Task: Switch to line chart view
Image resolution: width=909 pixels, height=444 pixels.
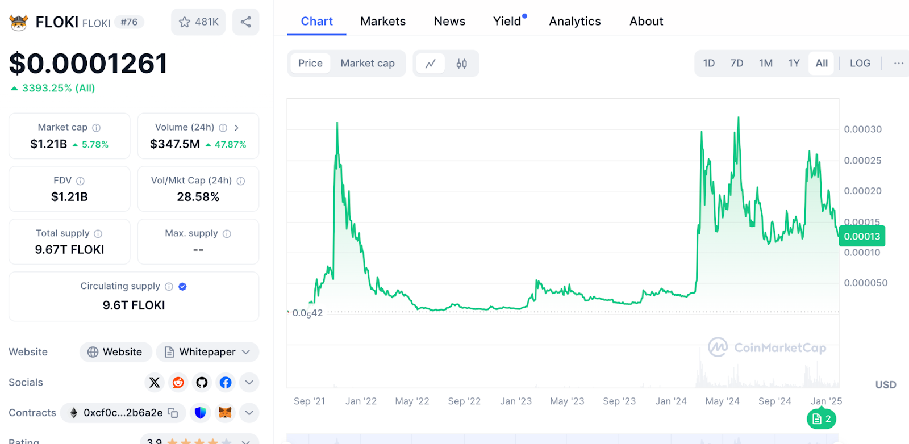Action: point(431,64)
